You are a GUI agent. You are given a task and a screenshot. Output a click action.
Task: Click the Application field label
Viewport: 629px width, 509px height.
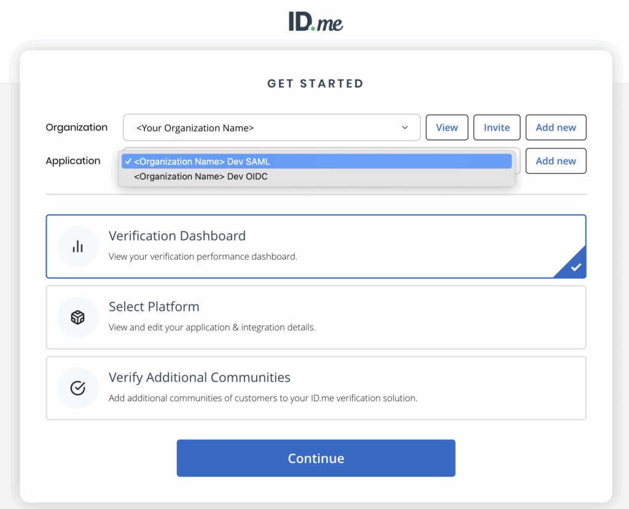pyautogui.click(x=73, y=161)
